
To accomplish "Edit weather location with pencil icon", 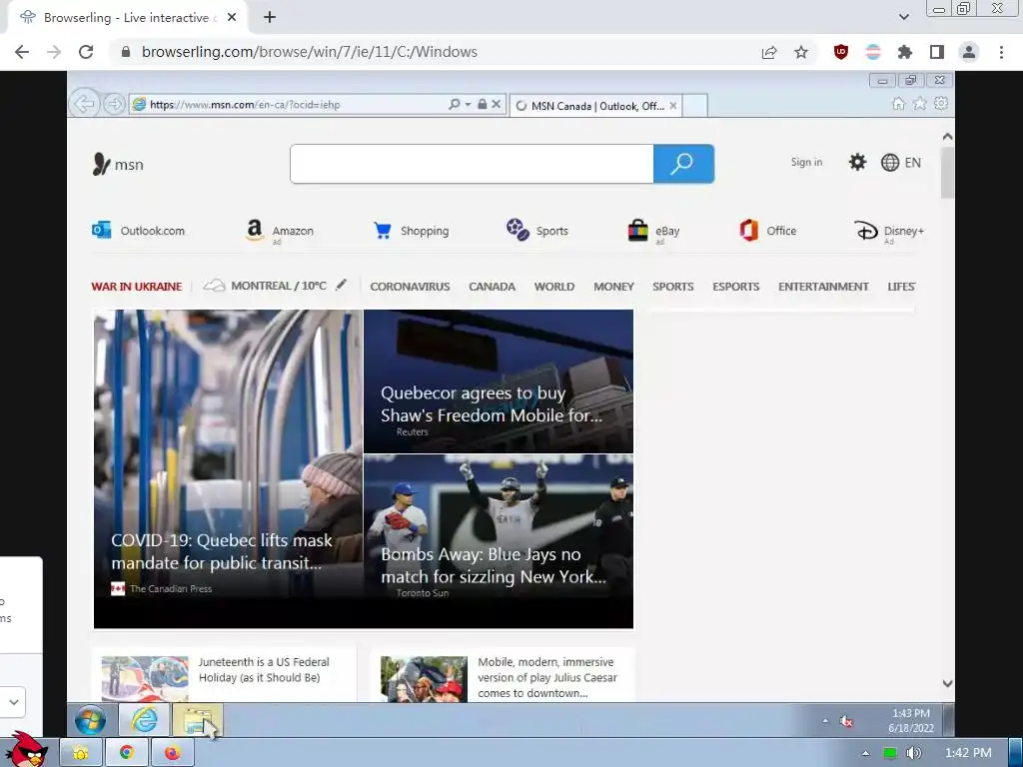I will [342, 285].
